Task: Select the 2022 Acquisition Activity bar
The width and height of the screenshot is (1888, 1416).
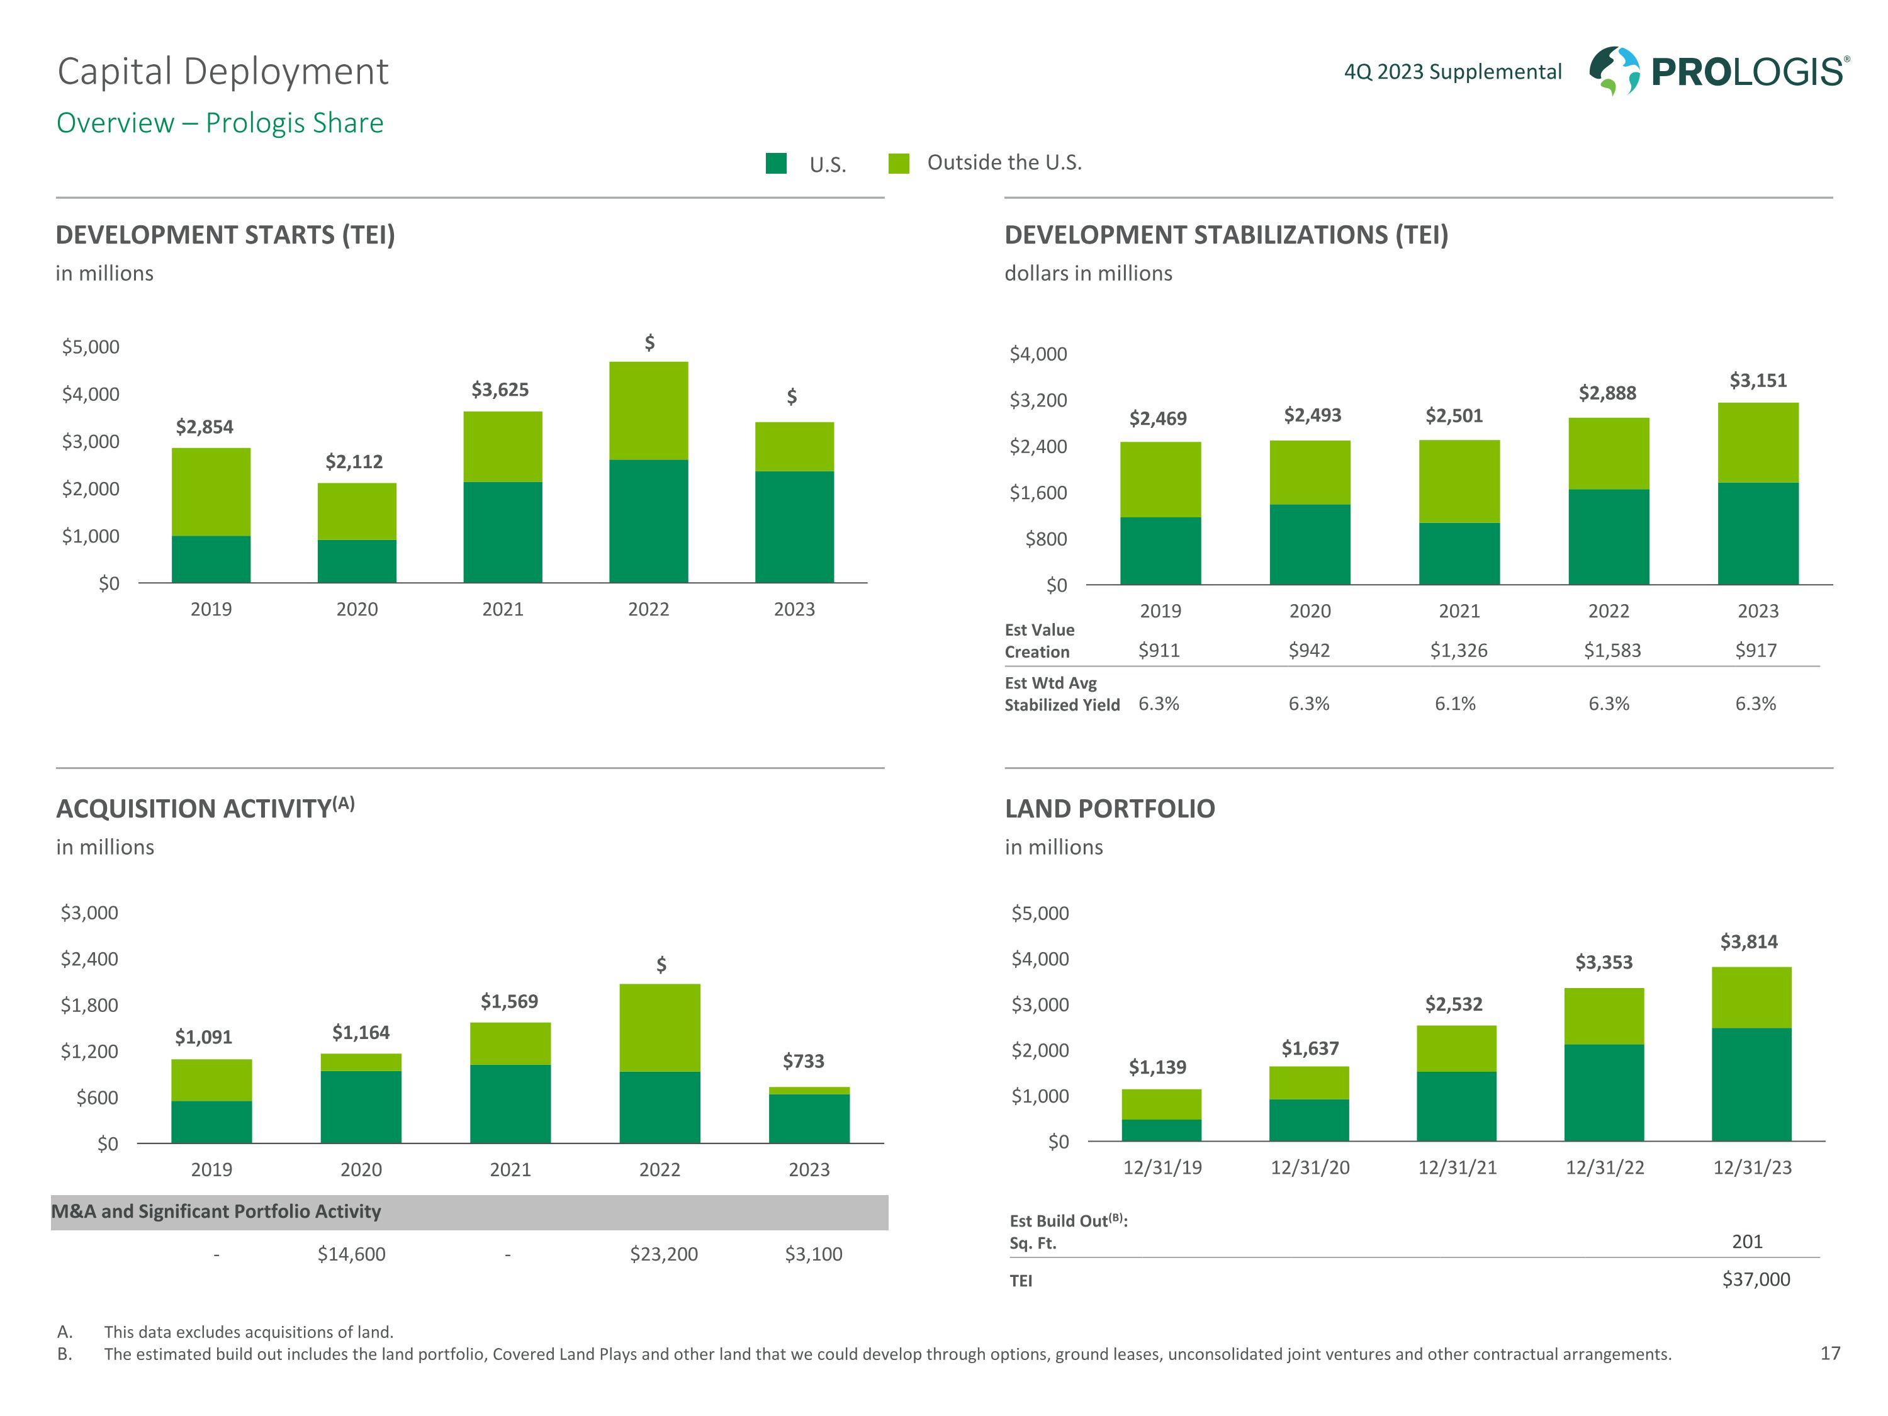Action: (x=660, y=1064)
